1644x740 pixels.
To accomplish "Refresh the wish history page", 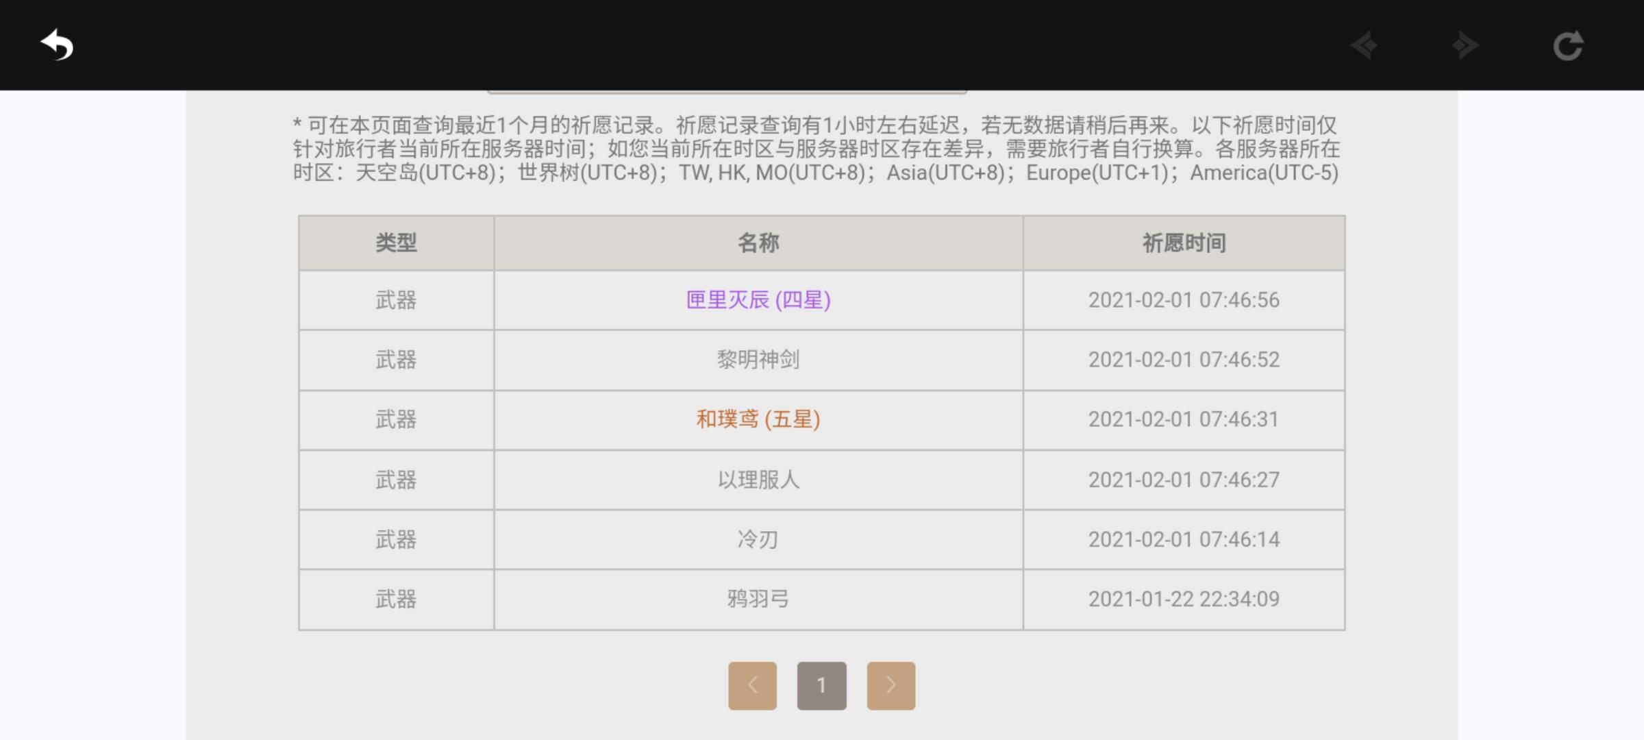I will (1567, 46).
